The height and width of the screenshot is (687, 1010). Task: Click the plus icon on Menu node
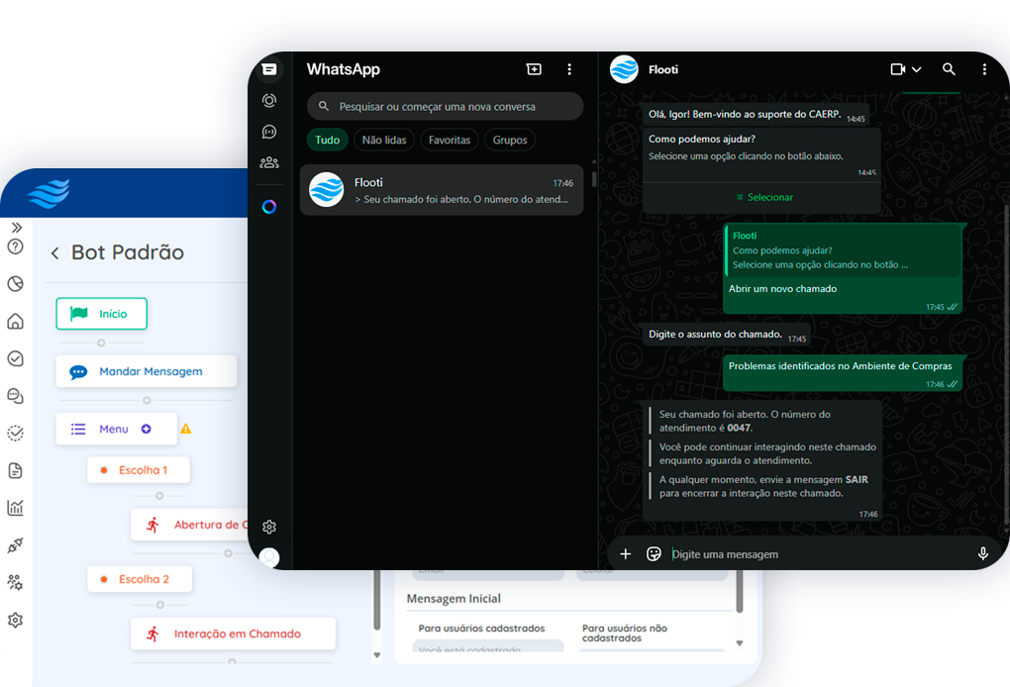pyautogui.click(x=147, y=430)
